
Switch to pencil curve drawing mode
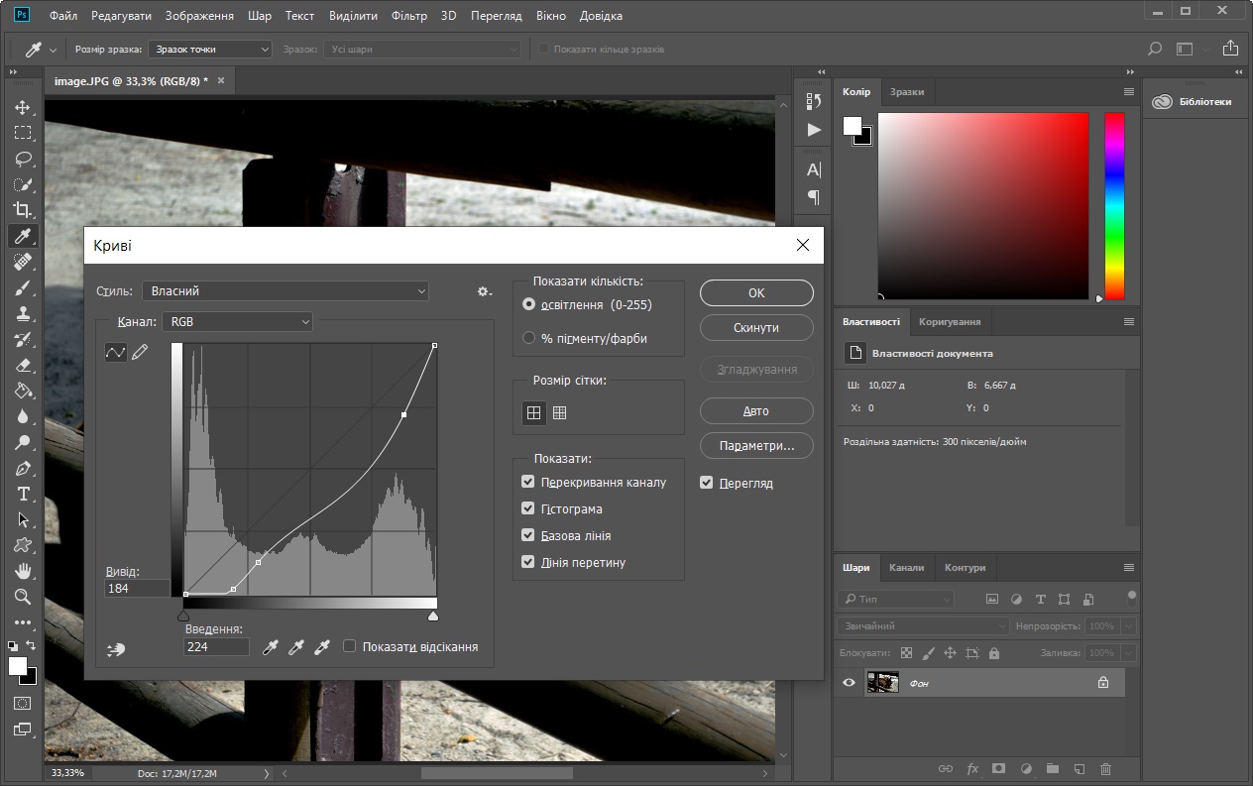139,352
